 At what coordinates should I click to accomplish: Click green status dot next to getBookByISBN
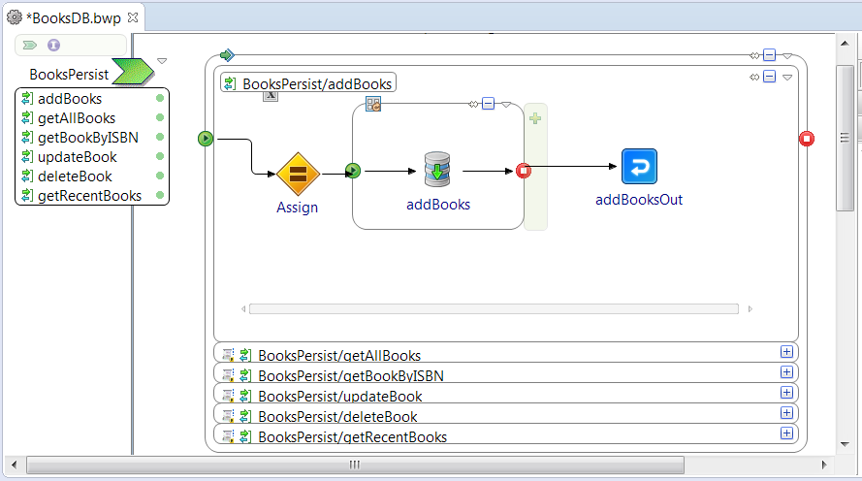pos(160,137)
